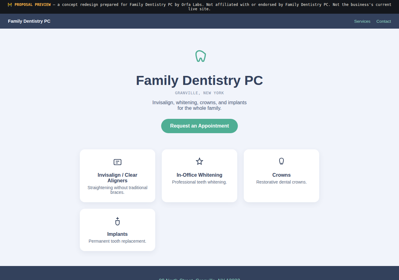Image resolution: width=399 pixels, height=280 pixels.
Task: Click the 'Straightening without traditional braces.' text
Action: (118, 190)
